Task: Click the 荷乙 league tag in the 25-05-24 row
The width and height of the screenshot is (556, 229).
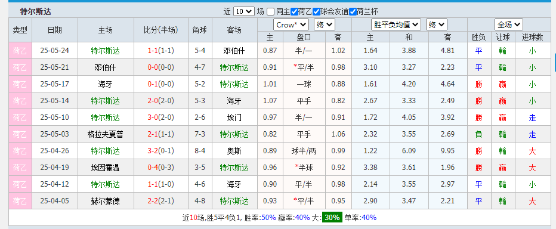Action: pyautogui.click(x=20, y=50)
